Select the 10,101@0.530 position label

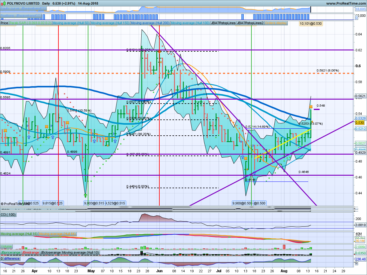[x=311, y=24]
